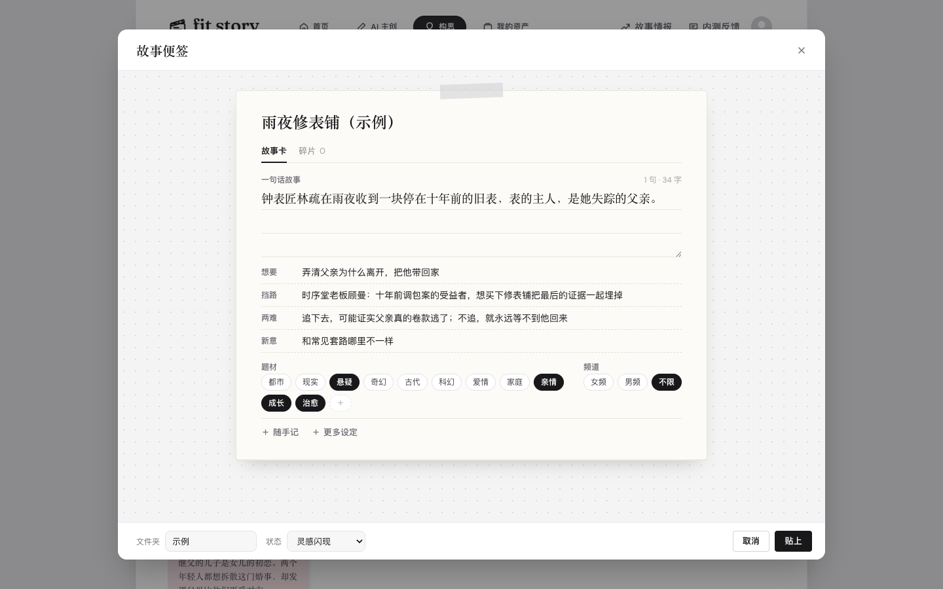Click the 贴上 button
This screenshot has height=589, width=943.
click(x=793, y=541)
